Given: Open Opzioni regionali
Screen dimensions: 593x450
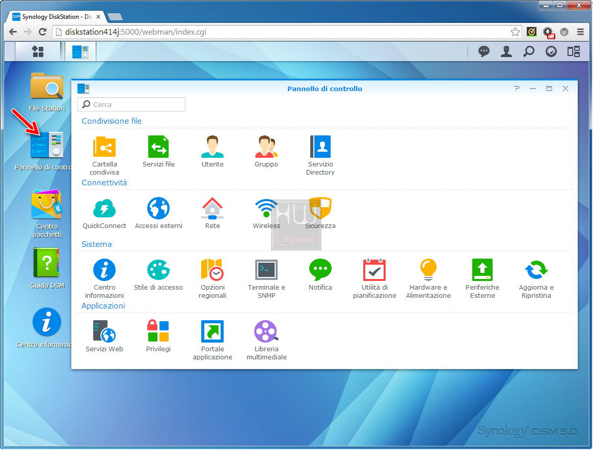Looking at the screenshot, I should (212, 278).
